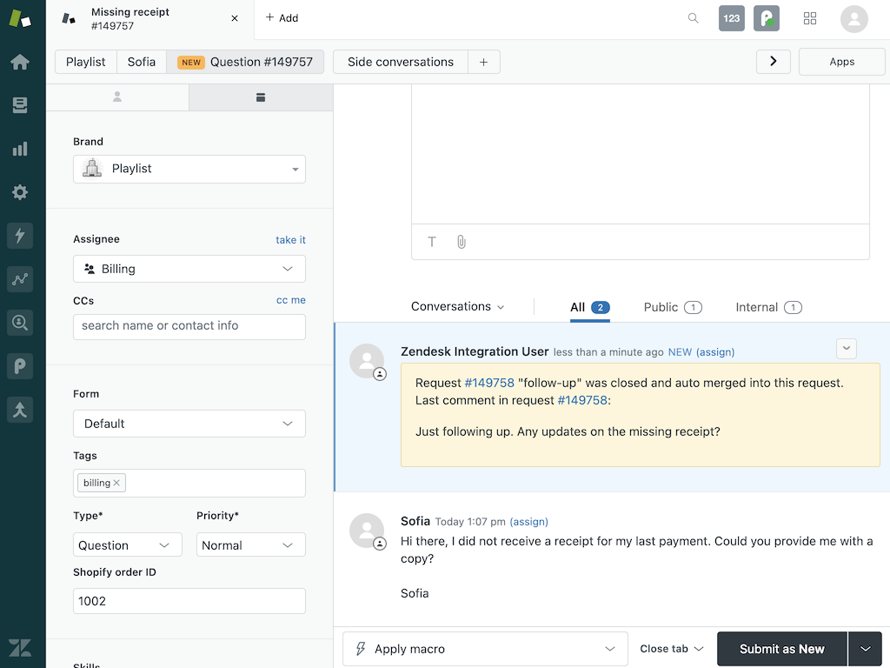Open the lightning bolt app in sidebar

pyautogui.click(x=20, y=236)
